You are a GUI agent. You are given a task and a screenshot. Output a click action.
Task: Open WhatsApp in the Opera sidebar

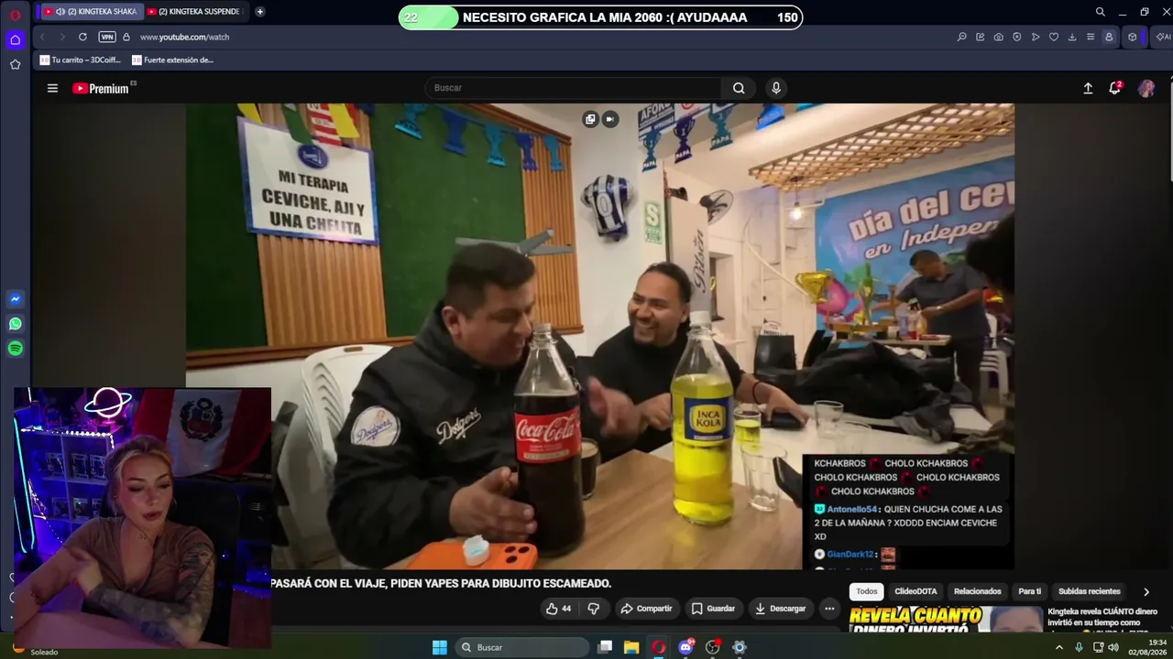click(15, 324)
